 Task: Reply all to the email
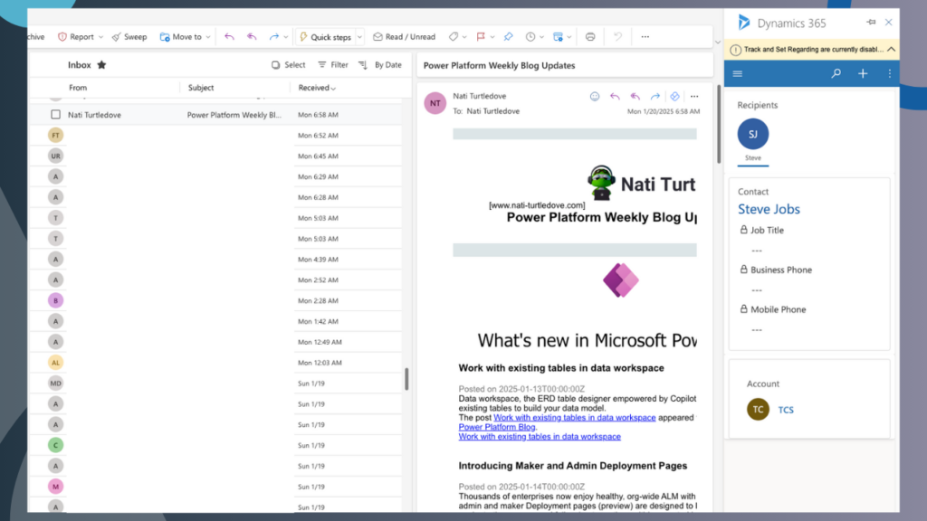[x=634, y=96]
